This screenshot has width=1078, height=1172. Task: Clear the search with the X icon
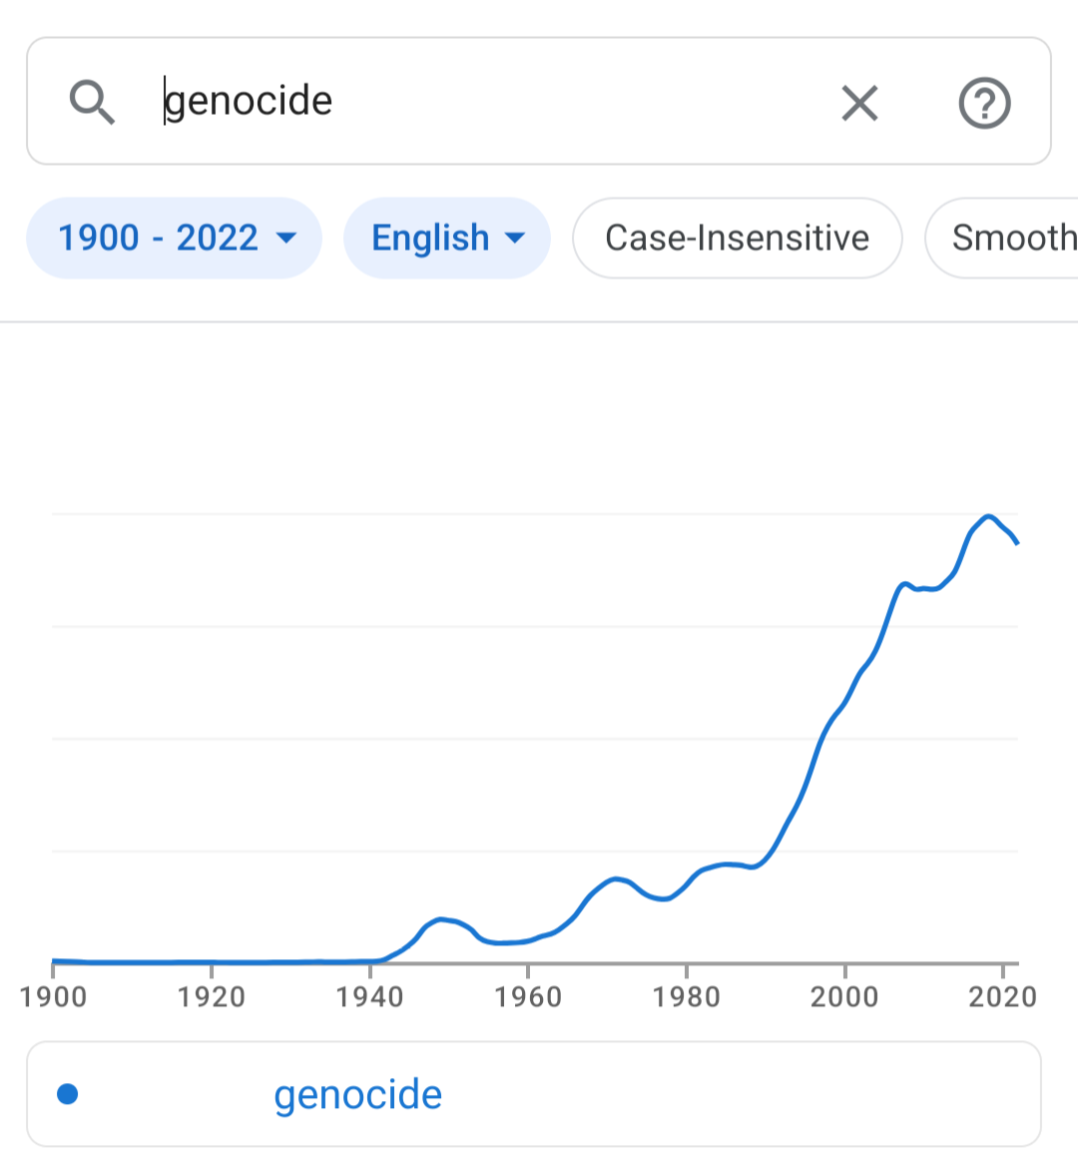[x=859, y=103]
